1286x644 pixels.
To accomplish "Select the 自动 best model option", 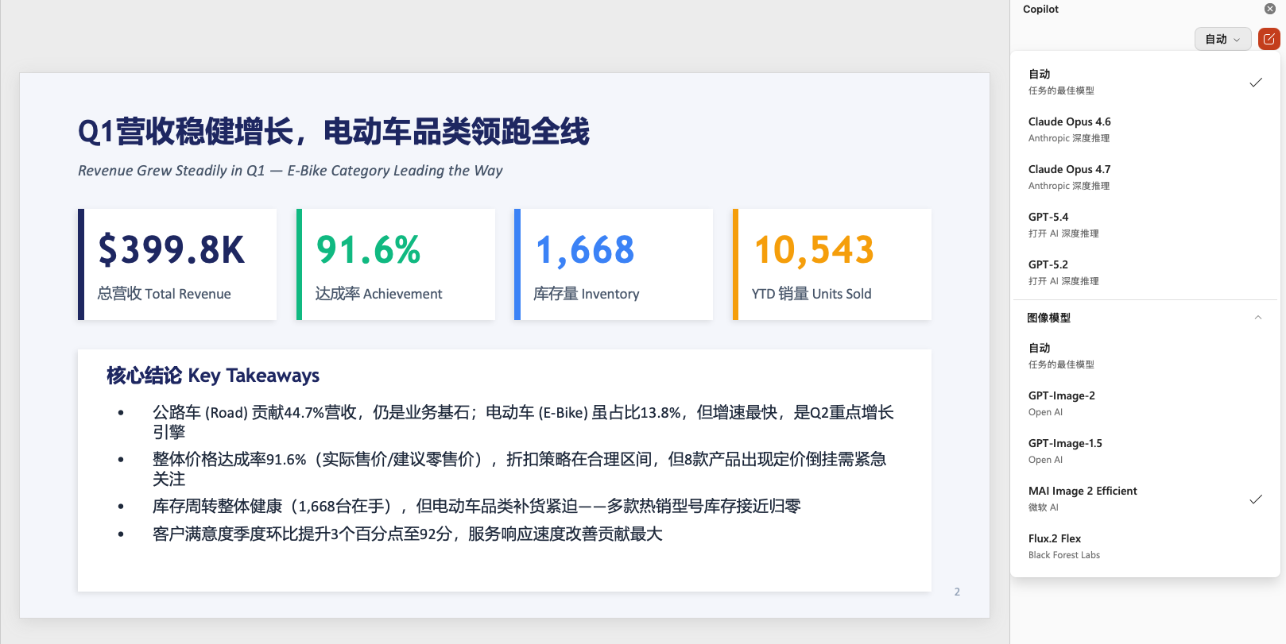I will point(1145,82).
